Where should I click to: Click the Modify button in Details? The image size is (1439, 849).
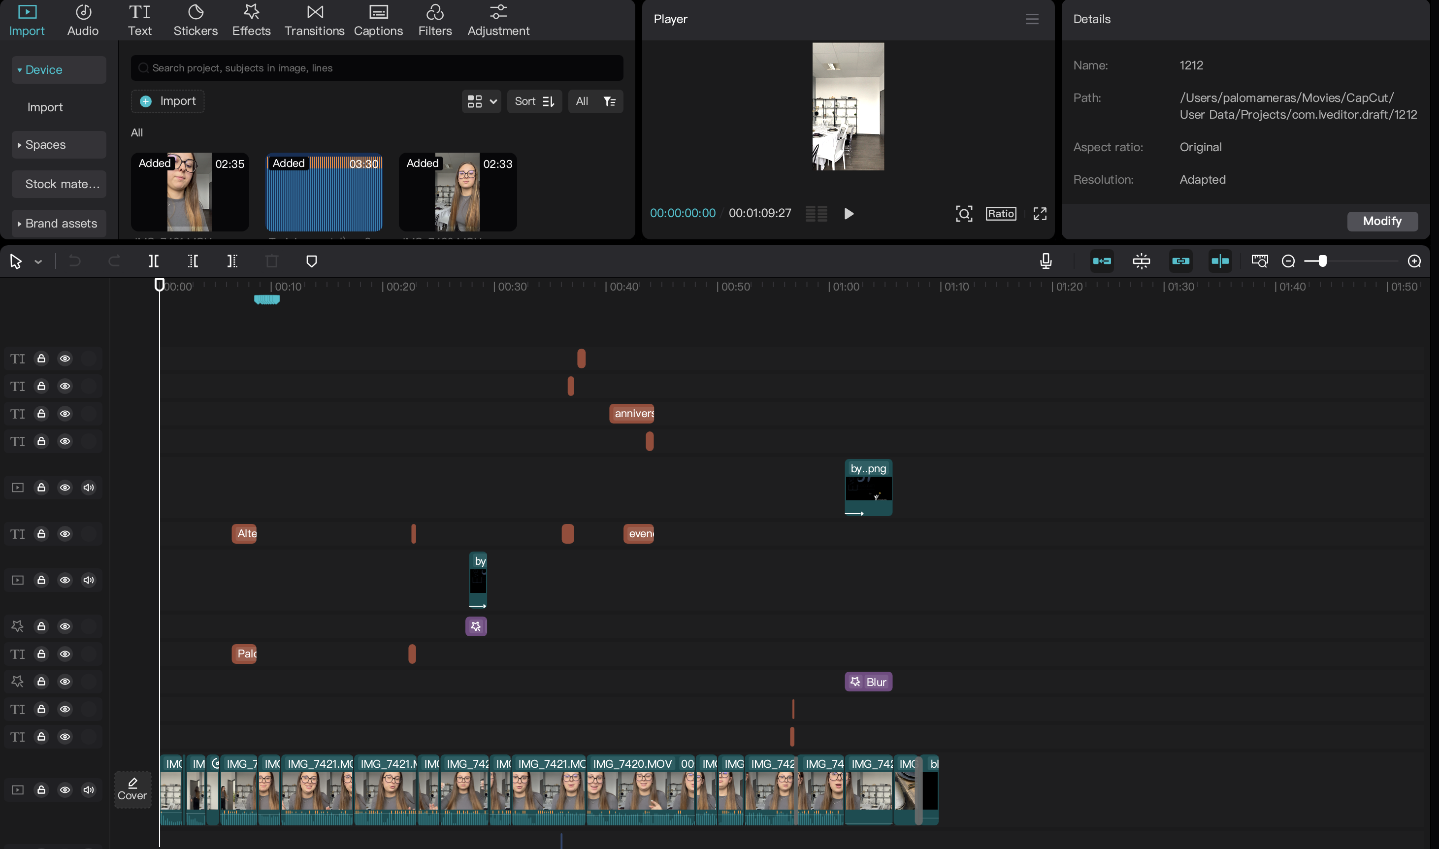coord(1381,221)
